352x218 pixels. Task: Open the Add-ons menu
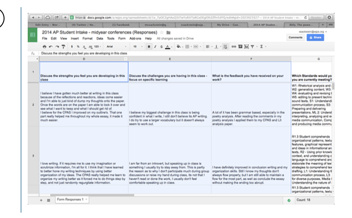pyautogui.click(x=135, y=39)
